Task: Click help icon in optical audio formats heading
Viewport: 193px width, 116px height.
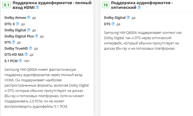Action: click(x=139, y=8)
